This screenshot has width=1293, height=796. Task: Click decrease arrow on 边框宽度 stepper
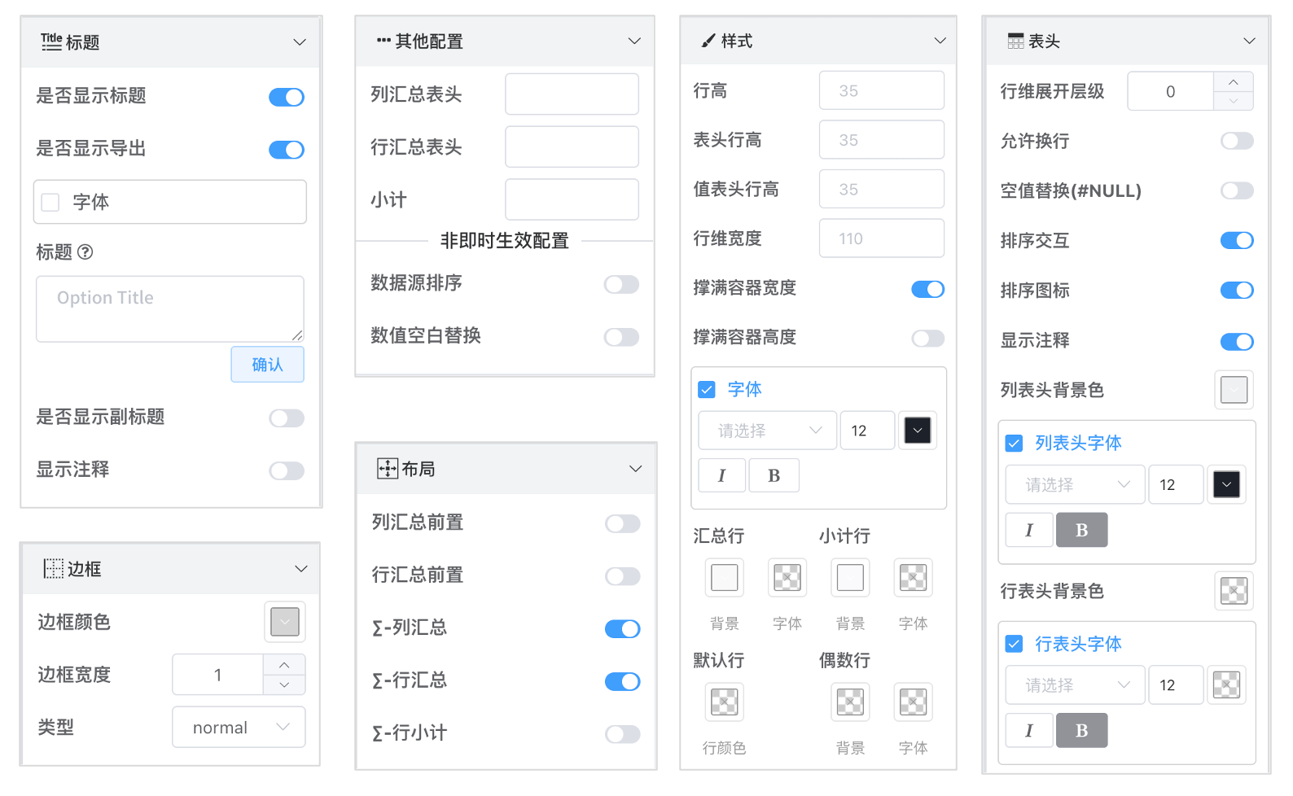[284, 685]
